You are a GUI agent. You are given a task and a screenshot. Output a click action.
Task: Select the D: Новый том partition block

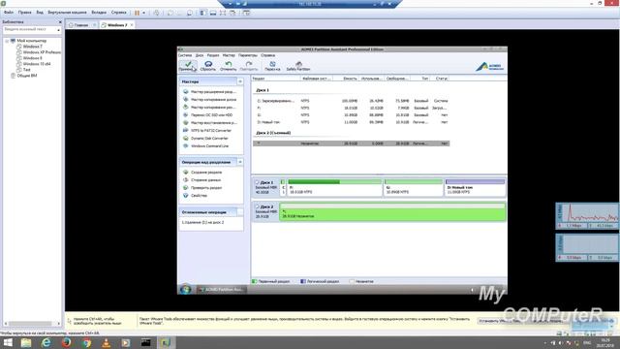tap(476, 187)
